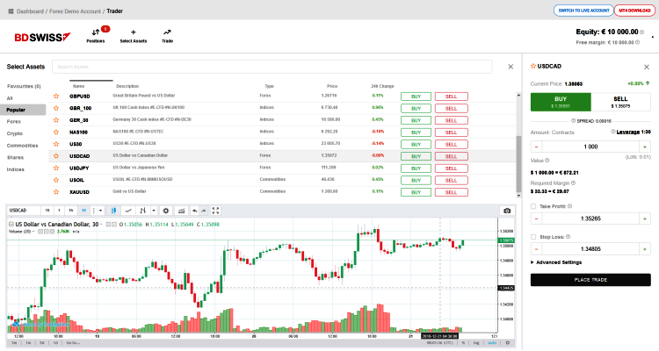Viewport: 659px width, 351px height.
Task: Toggle auto scale on chart
Action: (492, 342)
